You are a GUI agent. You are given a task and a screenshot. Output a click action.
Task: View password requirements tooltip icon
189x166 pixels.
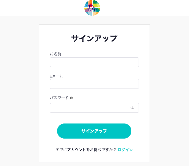click(x=71, y=98)
